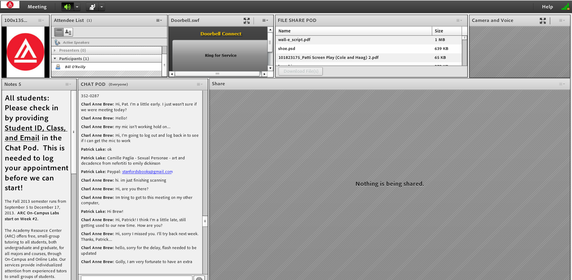The image size is (572, 280).
Task: Click the 'Charl Anne Brew: Hello!' chat message
Action: 104,118
